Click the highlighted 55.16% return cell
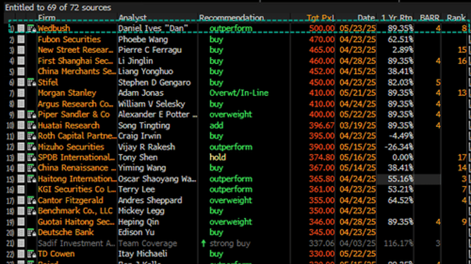 click(x=400, y=179)
